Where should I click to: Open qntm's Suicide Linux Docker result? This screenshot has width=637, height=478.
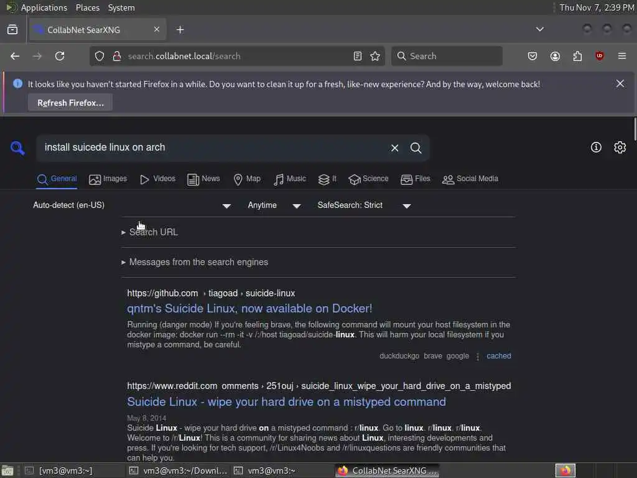coord(249,309)
